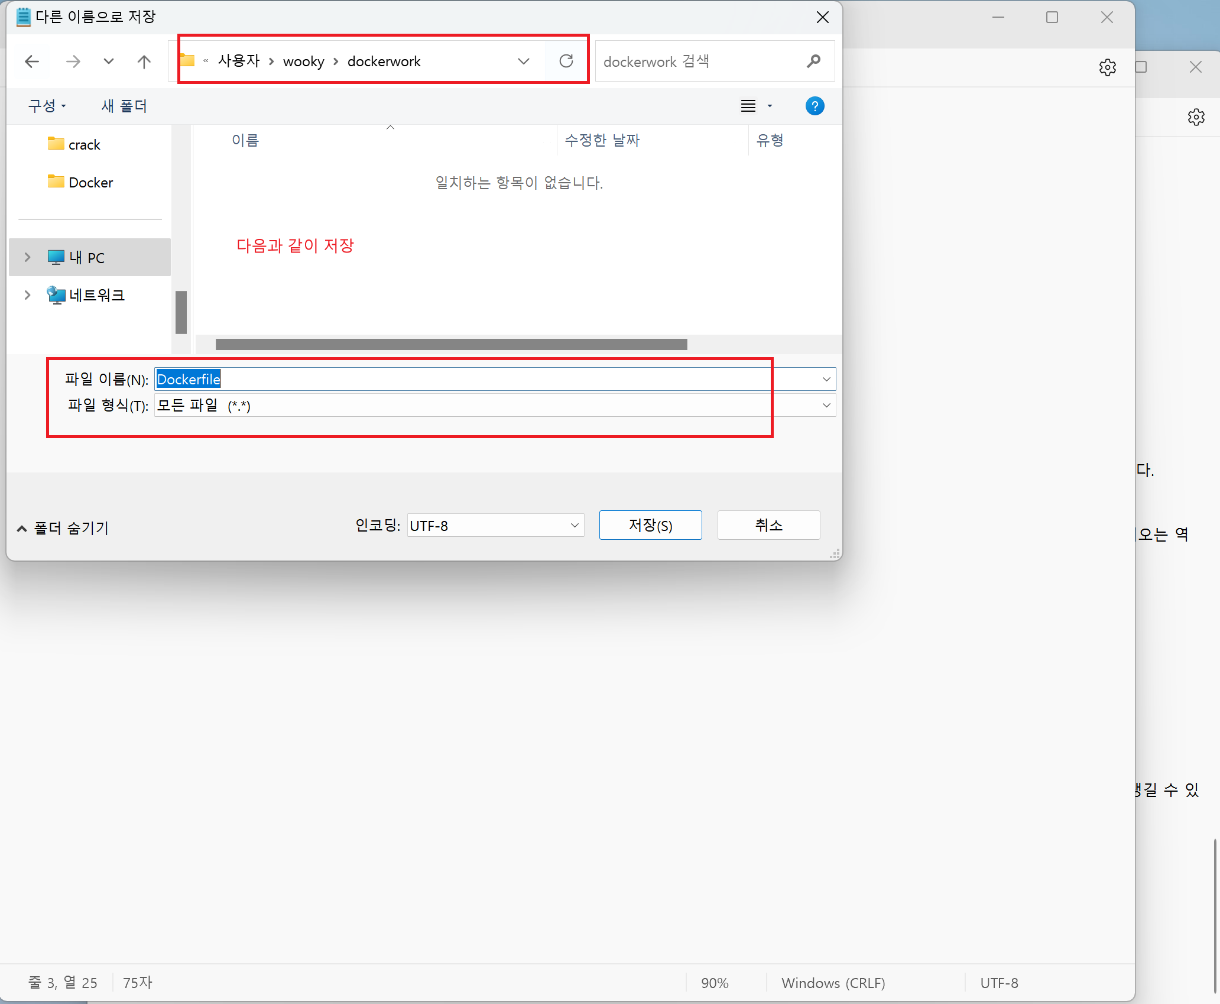Image resolution: width=1220 pixels, height=1004 pixels.
Task: Click the Notepad settings gear icon
Action: [1107, 67]
